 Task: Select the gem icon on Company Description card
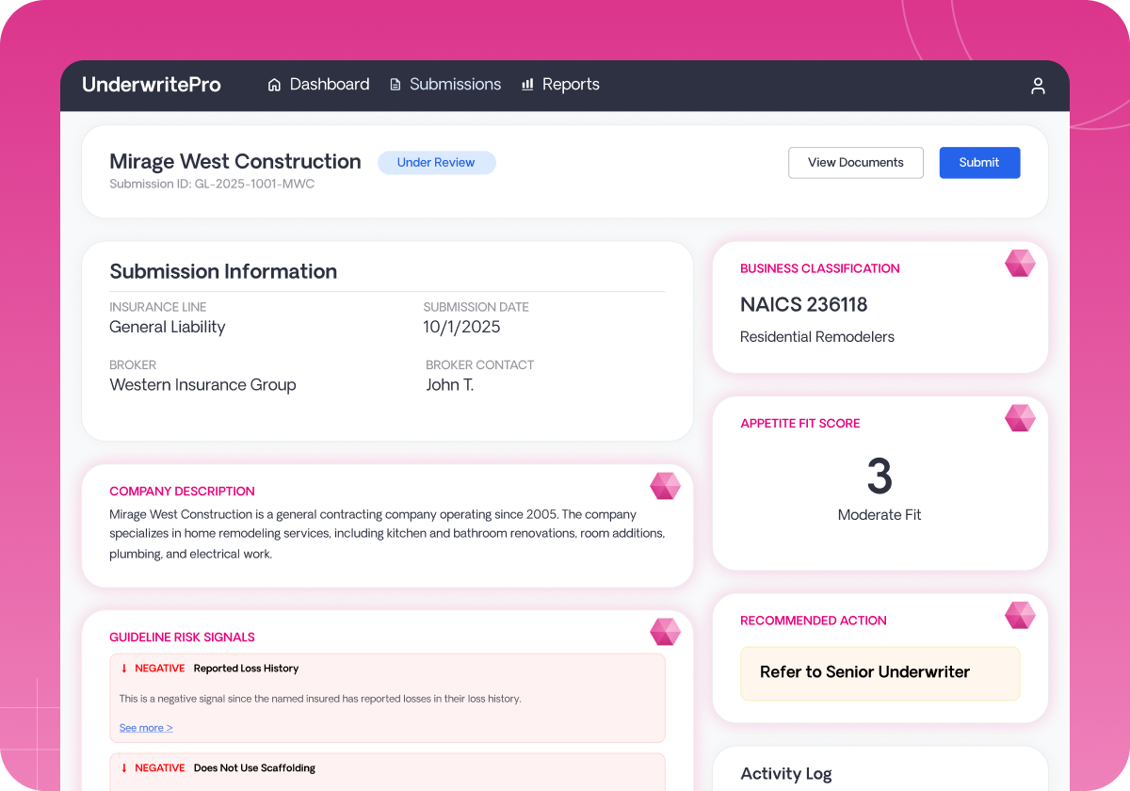(666, 486)
